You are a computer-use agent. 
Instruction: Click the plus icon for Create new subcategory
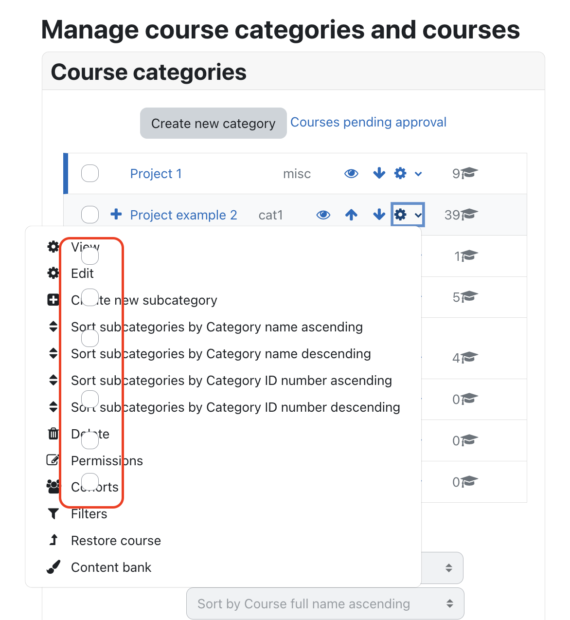[x=53, y=300]
